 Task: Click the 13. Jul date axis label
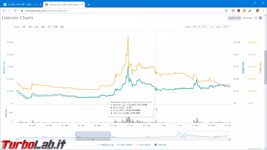(x=130, y=125)
